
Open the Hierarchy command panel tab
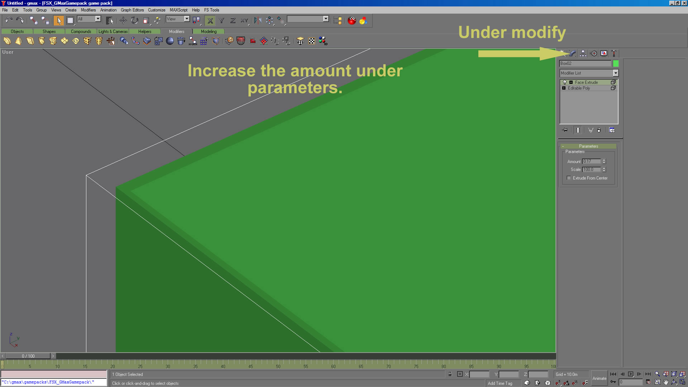pyautogui.click(x=583, y=53)
